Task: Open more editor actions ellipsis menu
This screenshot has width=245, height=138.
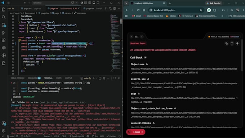Action: [119, 8]
